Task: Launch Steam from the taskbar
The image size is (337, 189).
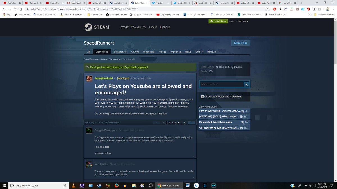Action: pos(99,185)
